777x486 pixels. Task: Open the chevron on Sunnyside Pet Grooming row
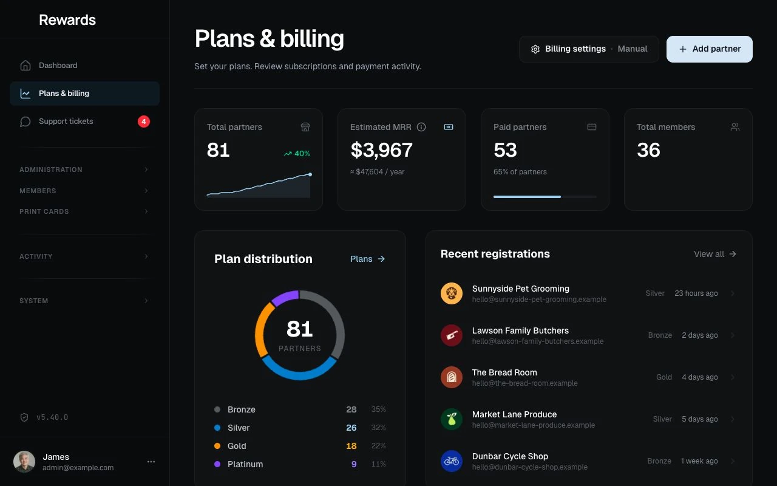pos(733,293)
